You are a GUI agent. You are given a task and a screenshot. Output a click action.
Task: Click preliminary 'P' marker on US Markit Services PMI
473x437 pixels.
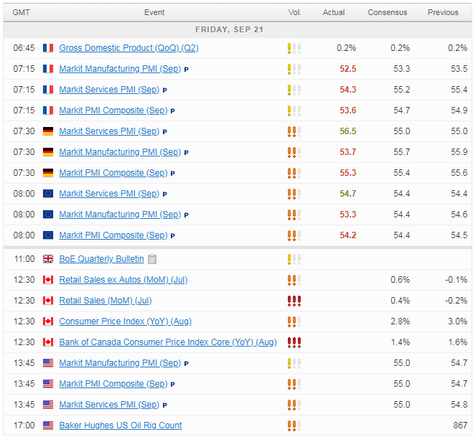tap(164, 405)
